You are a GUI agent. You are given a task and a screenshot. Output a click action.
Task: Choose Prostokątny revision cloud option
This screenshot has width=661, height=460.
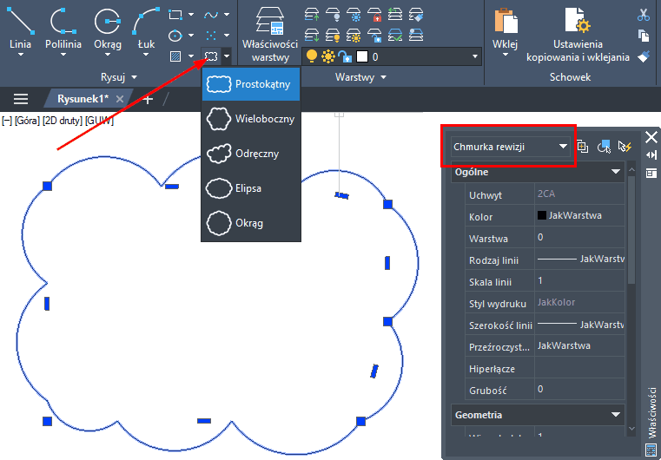click(x=251, y=84)
